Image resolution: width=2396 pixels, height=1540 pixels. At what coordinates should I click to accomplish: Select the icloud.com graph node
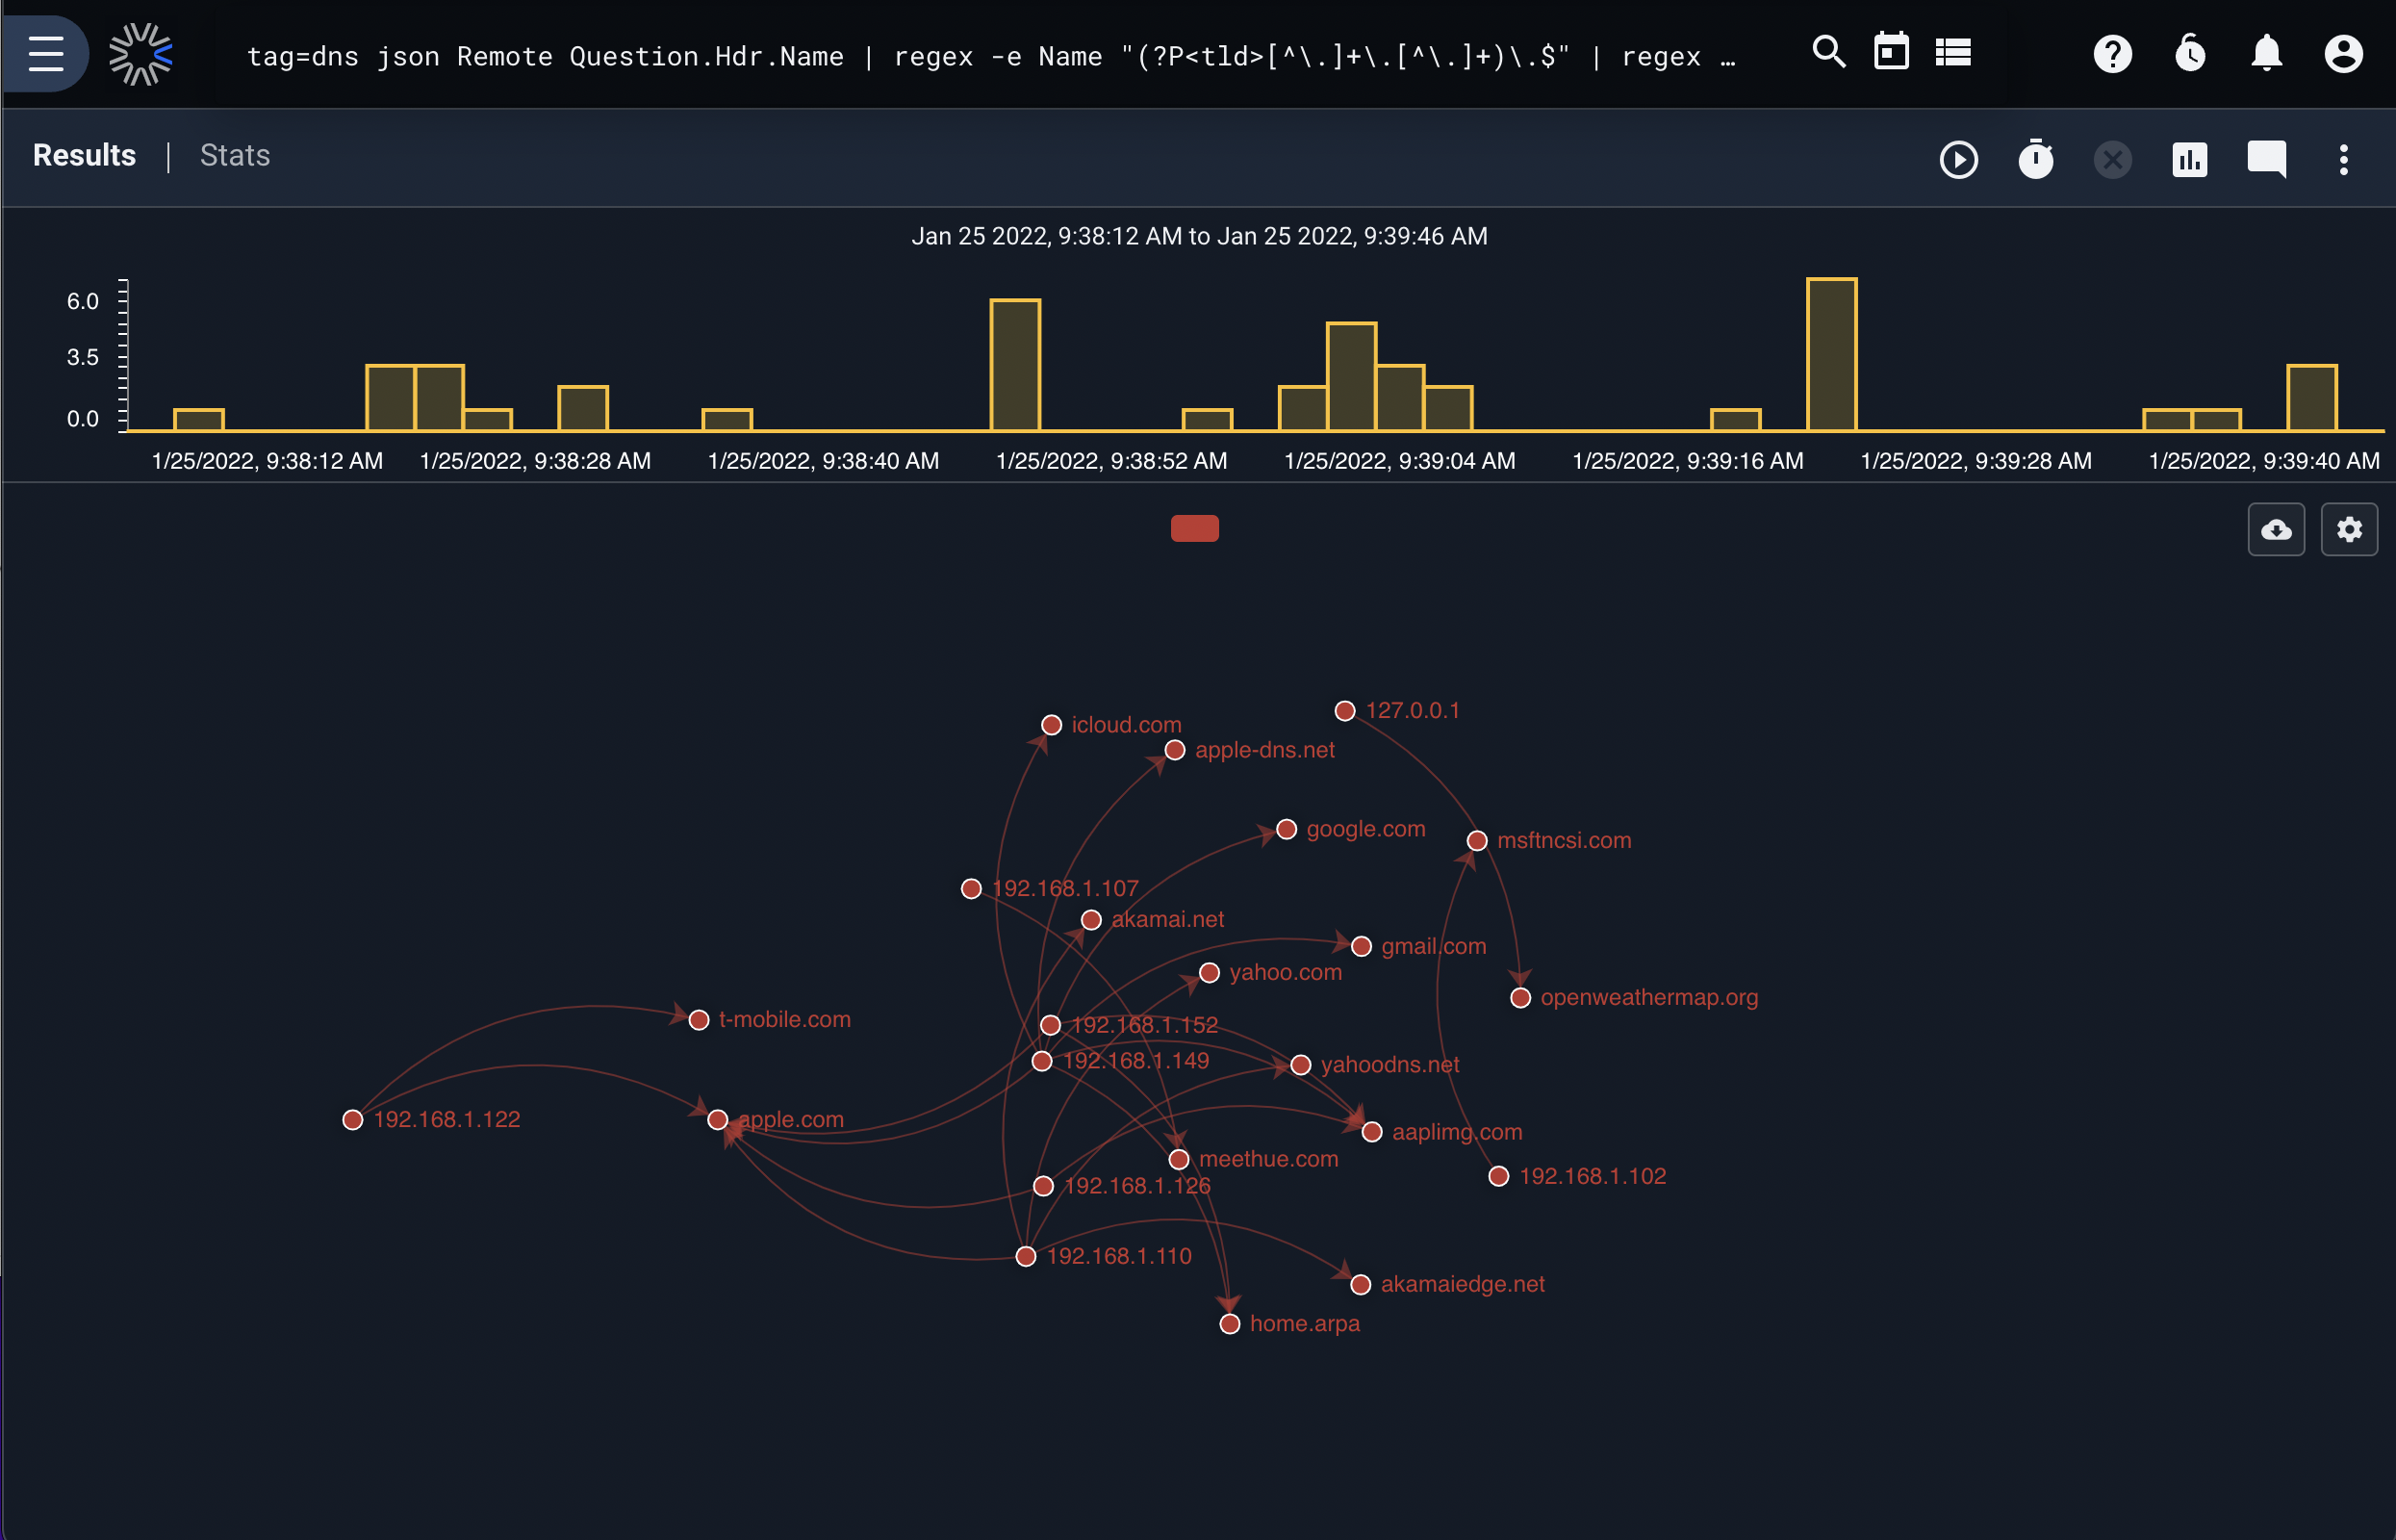coord(1052,725)
